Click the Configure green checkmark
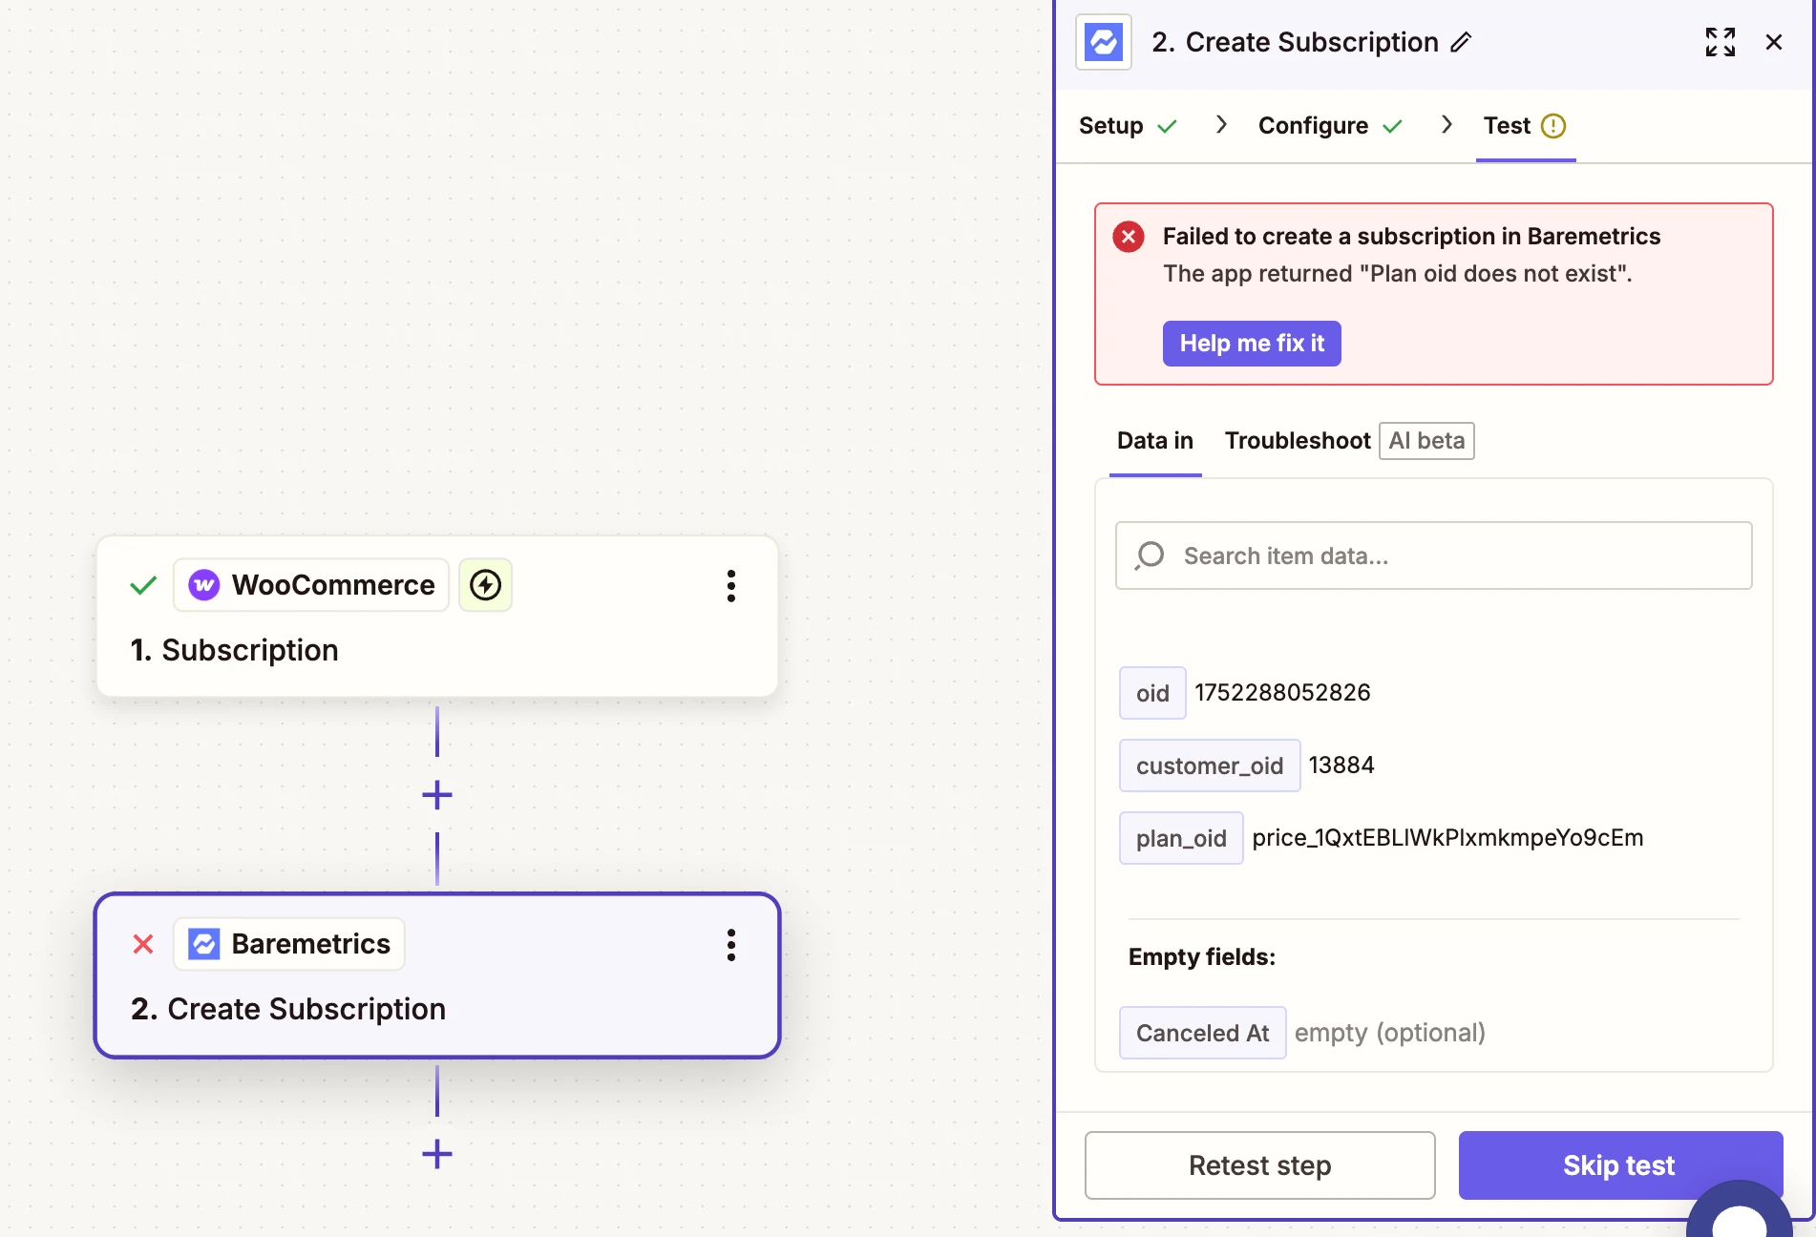This screenshot has height=1237, width=1816. tap(1392, 126)
